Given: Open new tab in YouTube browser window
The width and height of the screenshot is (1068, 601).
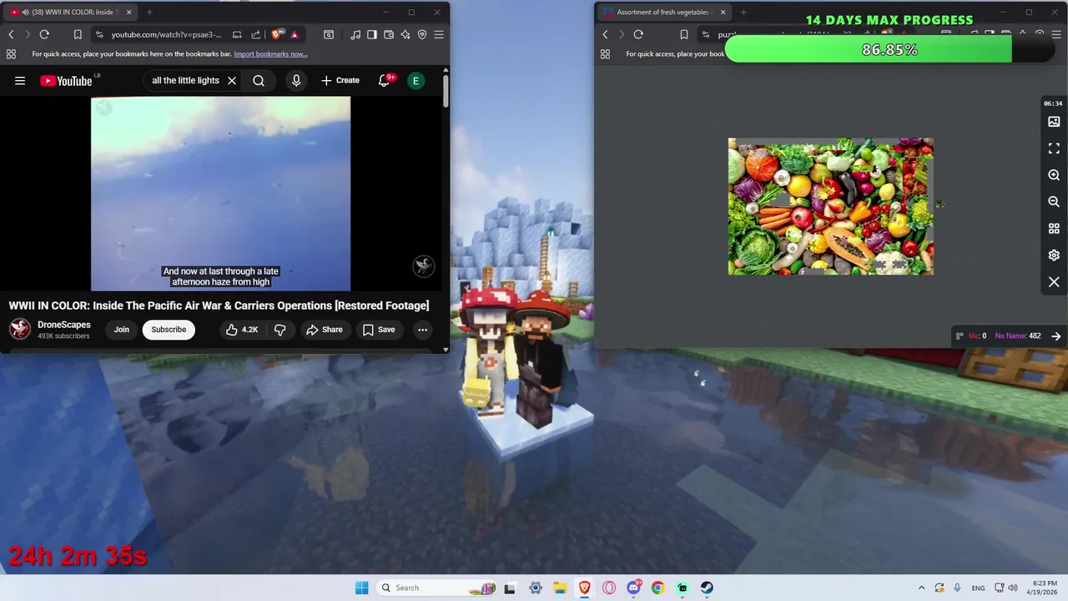Looking at the screenshot, I should (149, 13).
